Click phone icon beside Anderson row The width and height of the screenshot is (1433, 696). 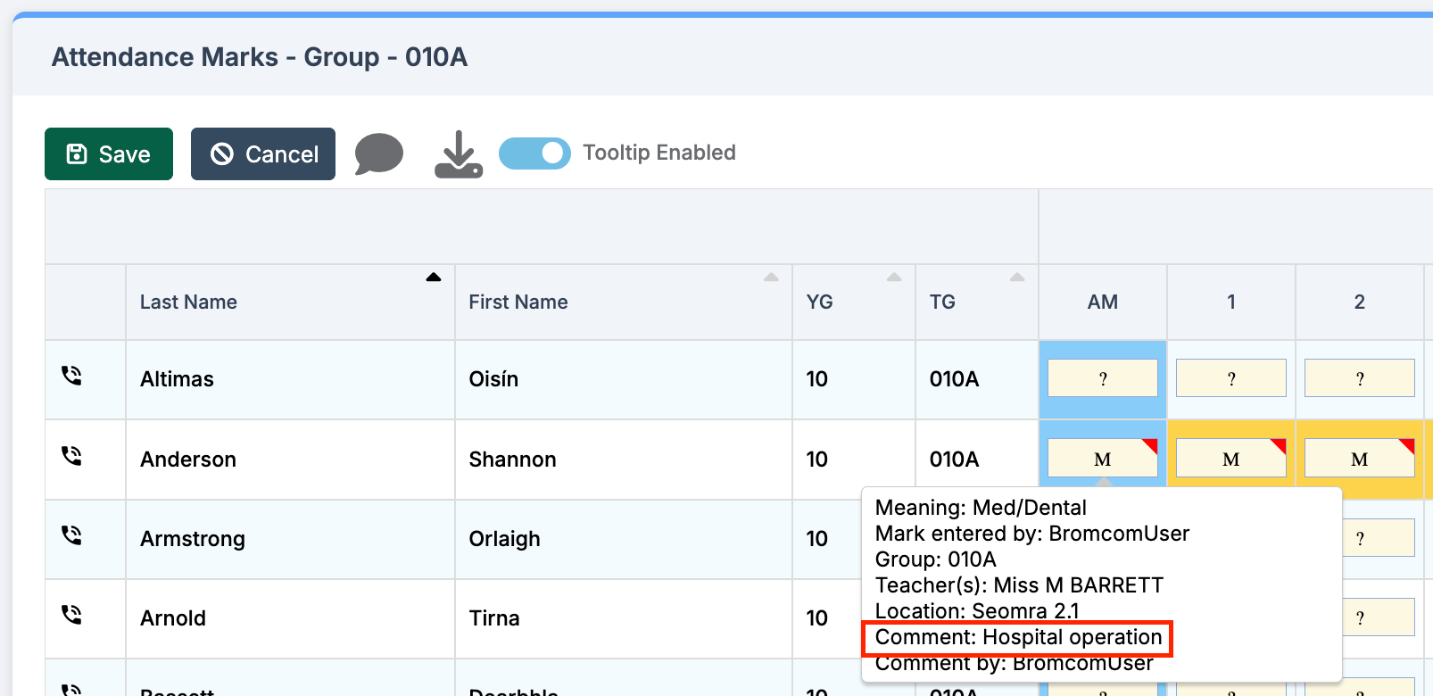tap(71, 456)
